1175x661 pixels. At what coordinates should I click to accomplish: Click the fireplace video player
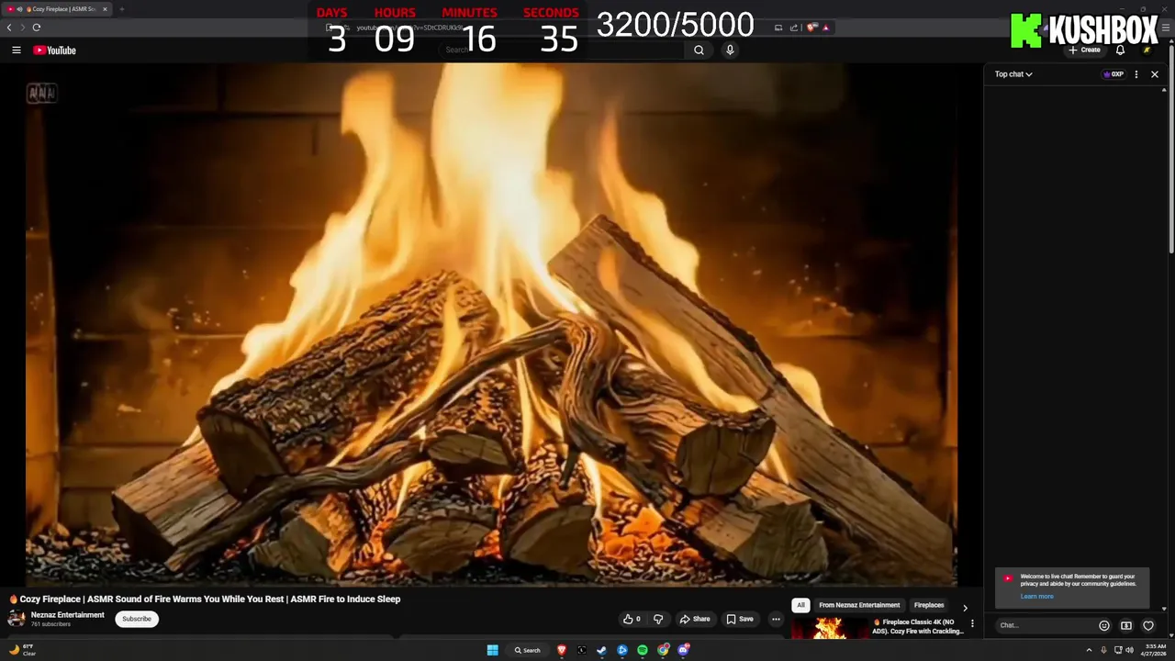[x=491, y=323]
